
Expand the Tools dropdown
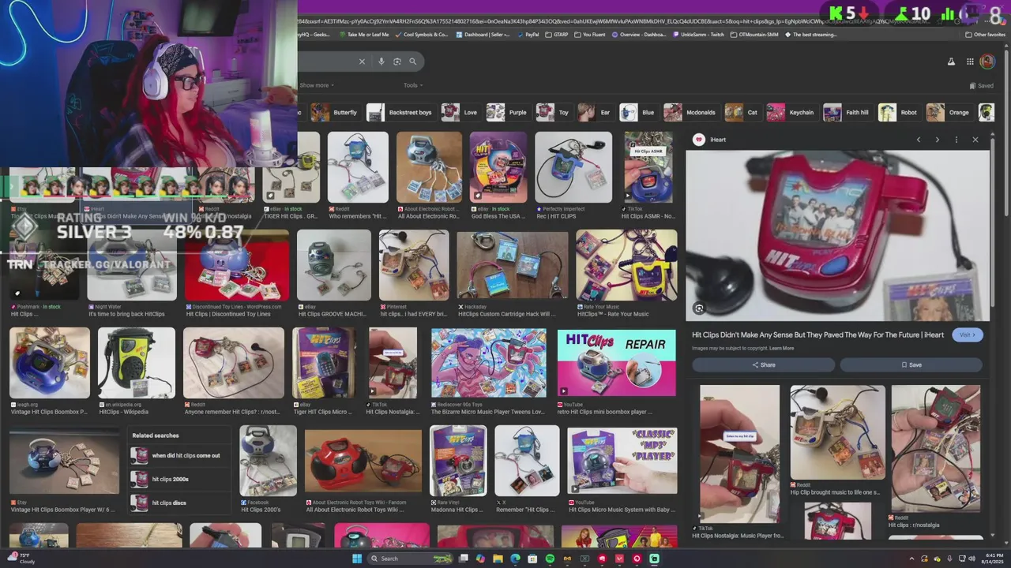413,85
